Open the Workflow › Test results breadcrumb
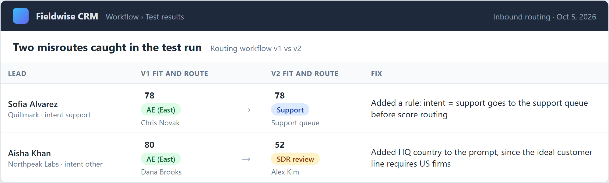Viewport: 609px width, 183px height. pyautogui.click(x=145, y=17)
